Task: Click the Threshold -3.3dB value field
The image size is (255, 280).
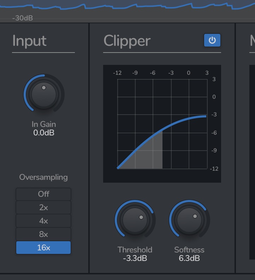Action: (135, 258)
